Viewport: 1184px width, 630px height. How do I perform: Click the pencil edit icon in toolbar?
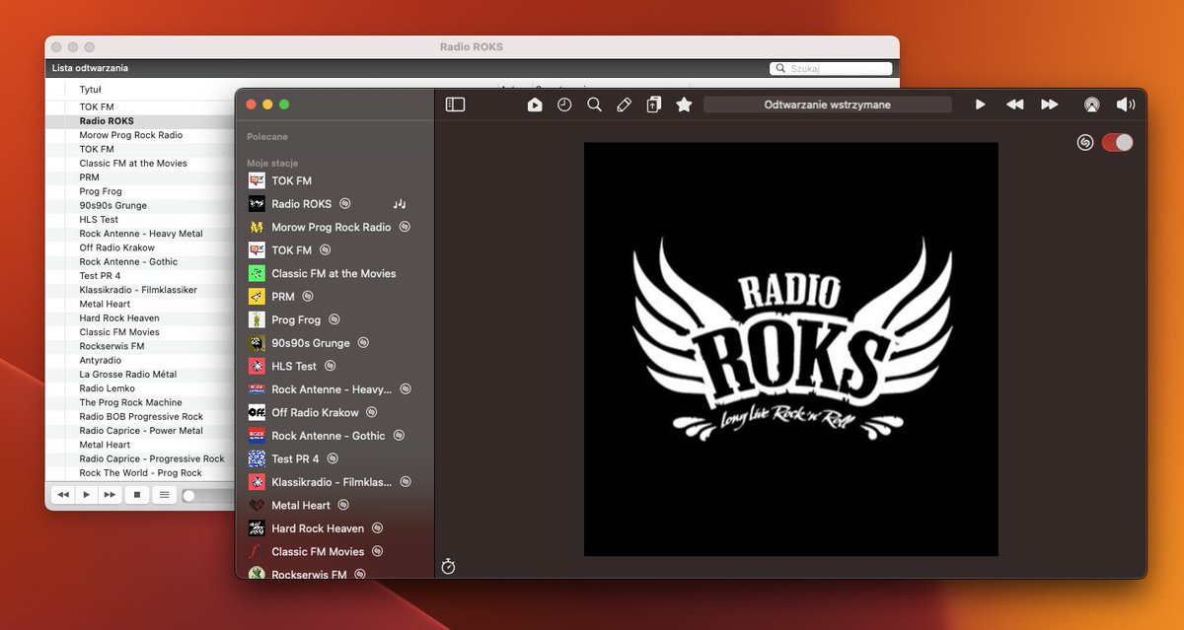point(624,105)
